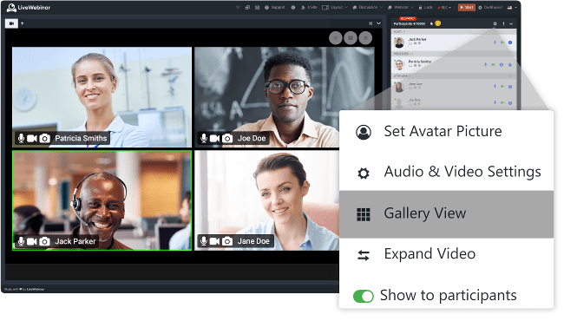This screenshot has height=321, width=564.
Task: Choose Audio & Video Settings
Action: click(446, 172)
